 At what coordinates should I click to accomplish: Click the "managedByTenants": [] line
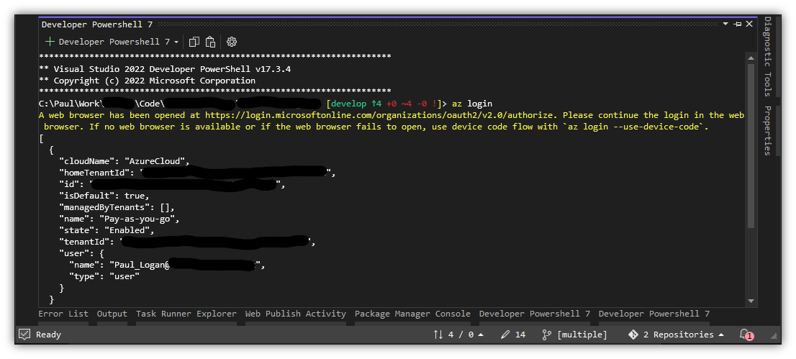tap(117, 207)
